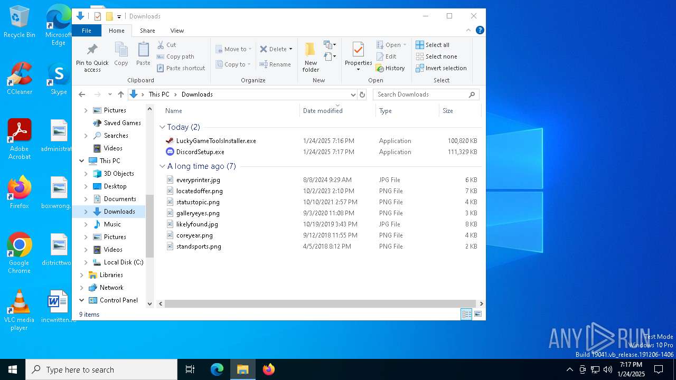The height and width of the screenshot is (380, 676).
Task: Open recent locations dropdown arrow
Action: coord(110,94)
